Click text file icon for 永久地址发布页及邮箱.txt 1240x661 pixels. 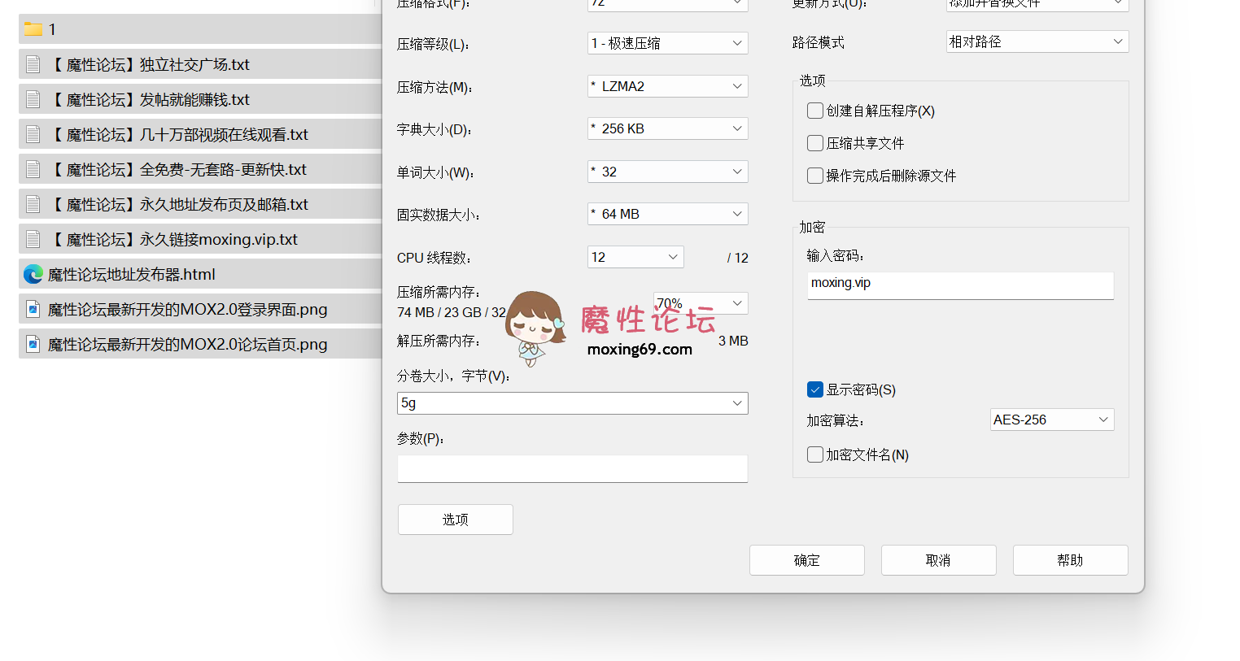[33, 204]
